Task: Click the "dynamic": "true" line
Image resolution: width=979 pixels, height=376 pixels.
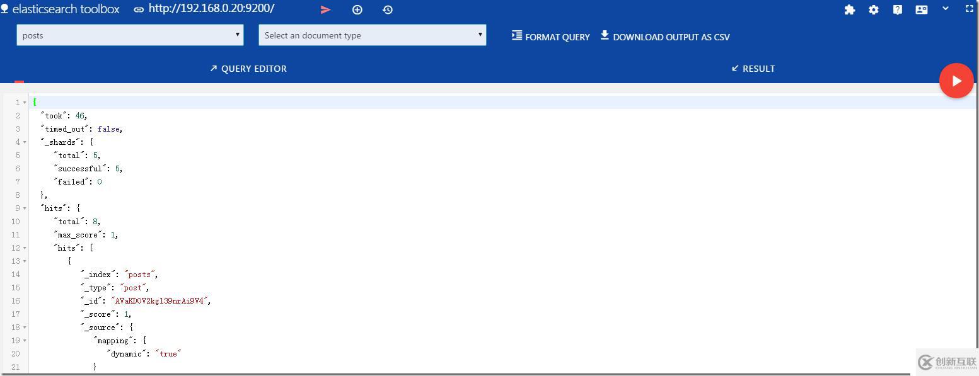Action: [144, 354]
